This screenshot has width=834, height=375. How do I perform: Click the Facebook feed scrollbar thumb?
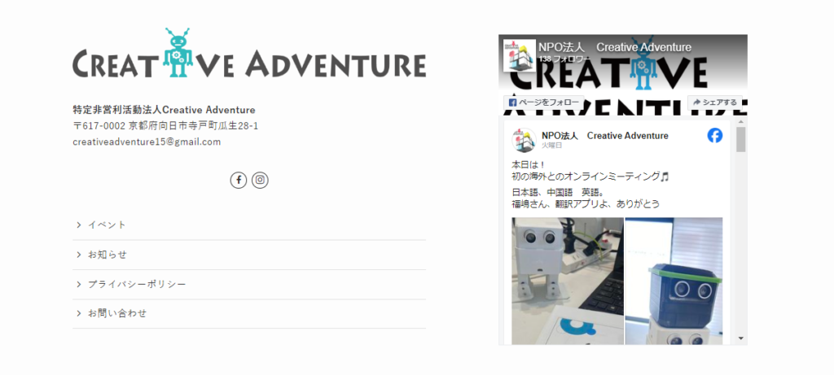coord(741,140)
